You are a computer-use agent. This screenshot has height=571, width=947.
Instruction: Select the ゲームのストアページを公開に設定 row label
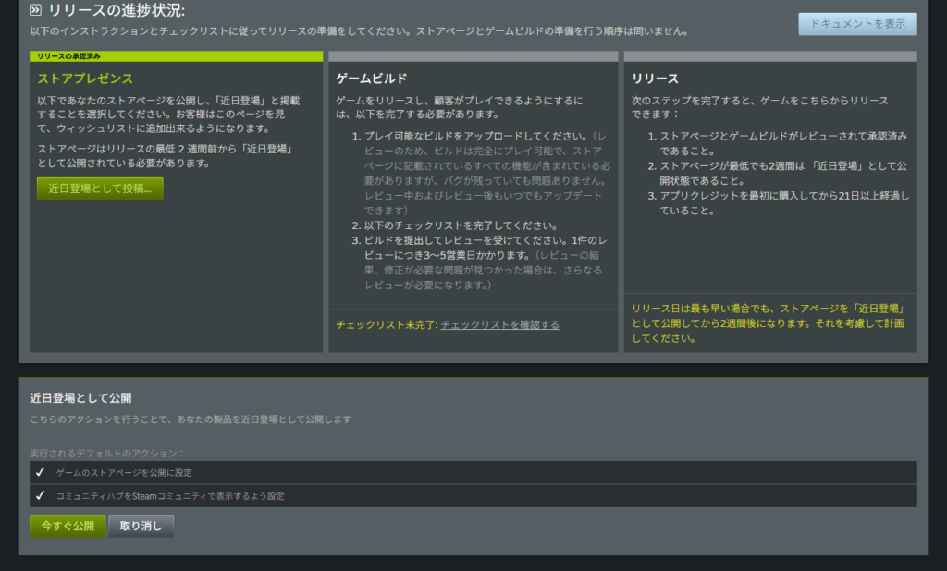click(x=124, y=472)
